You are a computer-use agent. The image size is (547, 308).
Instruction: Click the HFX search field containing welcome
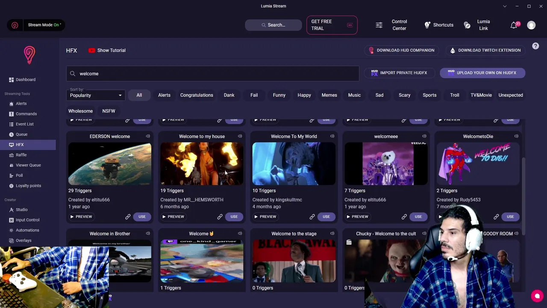[212, 74]
